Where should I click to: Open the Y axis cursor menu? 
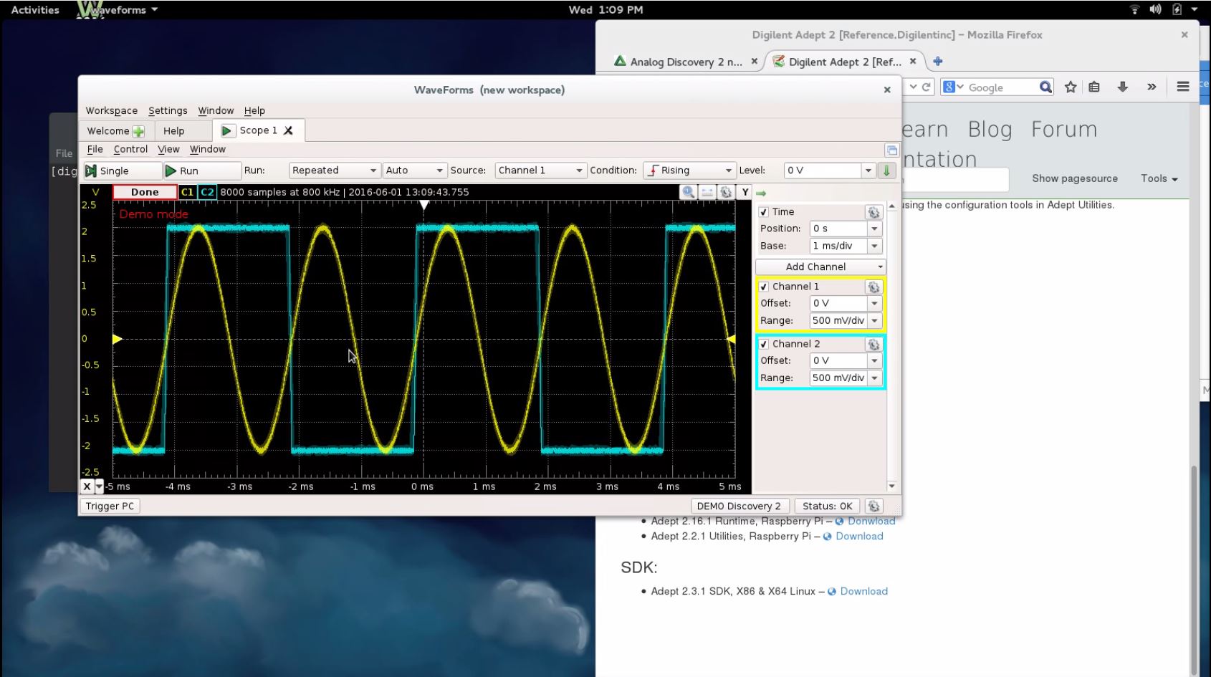coord(745,192)
